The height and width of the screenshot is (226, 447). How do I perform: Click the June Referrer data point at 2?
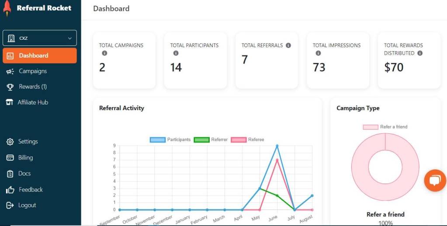point(277,195)
